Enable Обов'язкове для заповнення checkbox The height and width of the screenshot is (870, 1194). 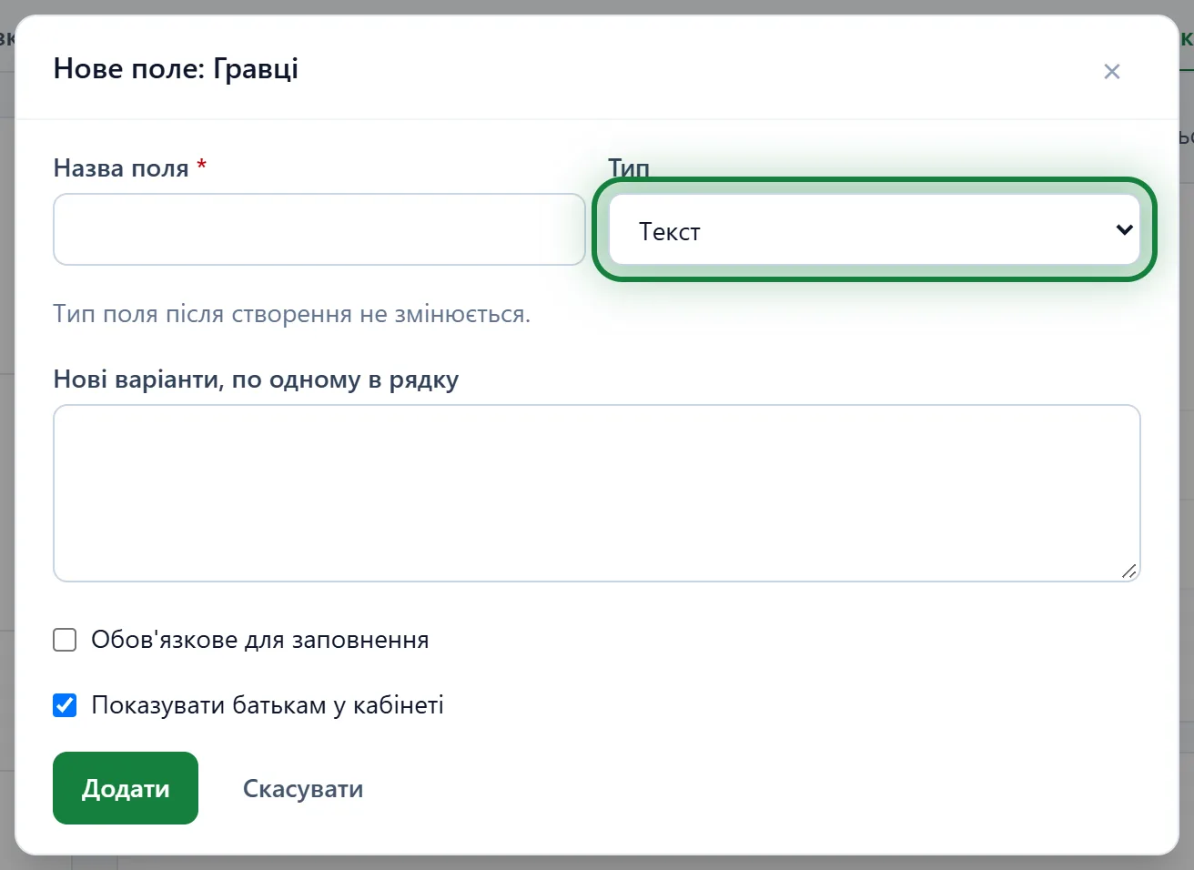point(65,640)
